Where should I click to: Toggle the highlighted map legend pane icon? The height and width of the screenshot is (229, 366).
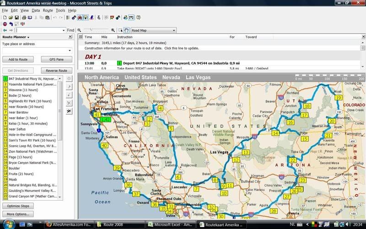pyautogui.click(x=131, y=17)
